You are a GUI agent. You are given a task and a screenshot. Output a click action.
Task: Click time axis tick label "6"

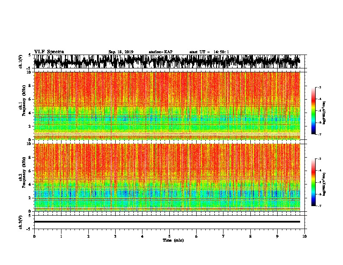(x=197, y=236)
